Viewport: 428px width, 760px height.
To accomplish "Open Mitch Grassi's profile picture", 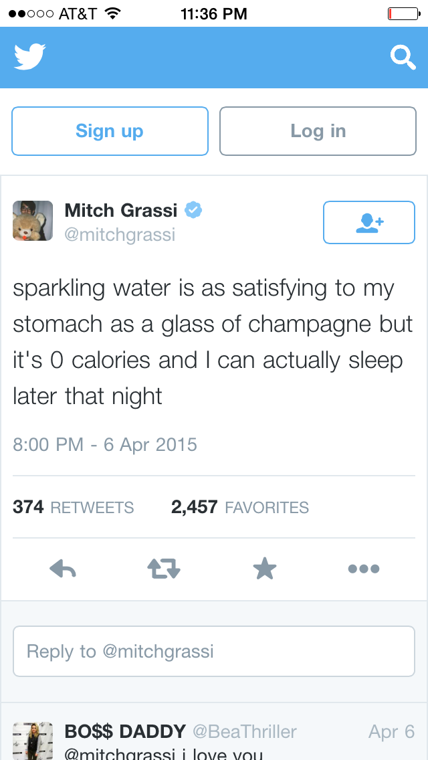I will click(x=33, y=221).
